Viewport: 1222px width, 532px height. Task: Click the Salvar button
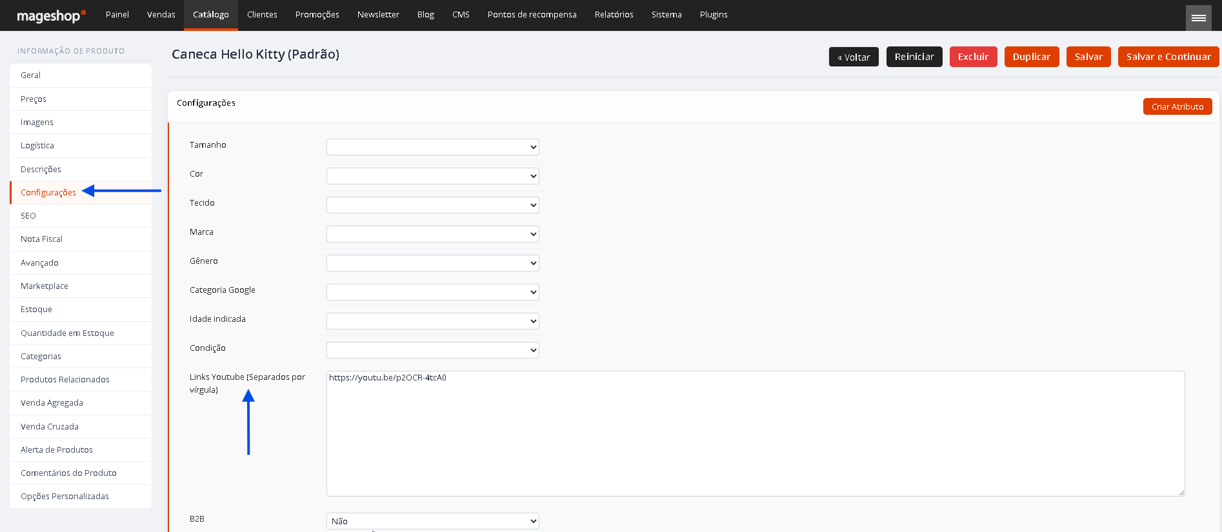tap(1088, 57)
